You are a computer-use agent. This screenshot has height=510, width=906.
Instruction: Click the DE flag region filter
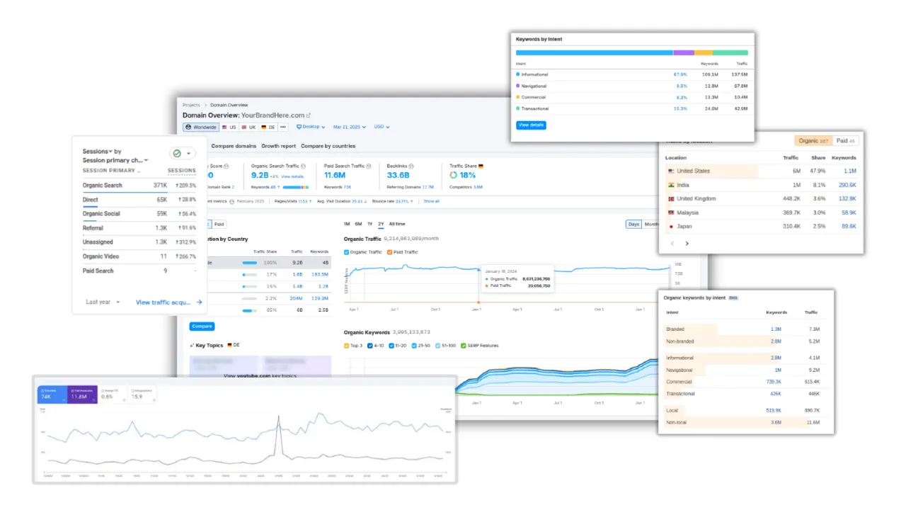(268, 127)
